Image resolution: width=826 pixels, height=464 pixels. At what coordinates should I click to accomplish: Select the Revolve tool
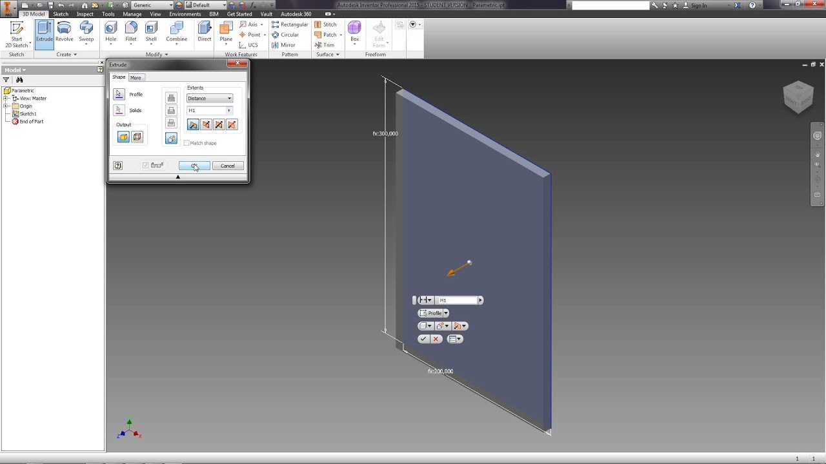point(64,32)
